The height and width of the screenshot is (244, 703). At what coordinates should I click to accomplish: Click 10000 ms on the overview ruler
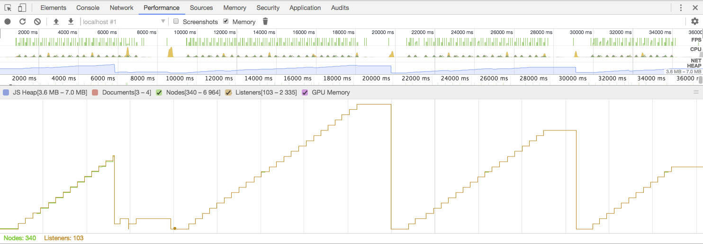click(x=185, y=32)
